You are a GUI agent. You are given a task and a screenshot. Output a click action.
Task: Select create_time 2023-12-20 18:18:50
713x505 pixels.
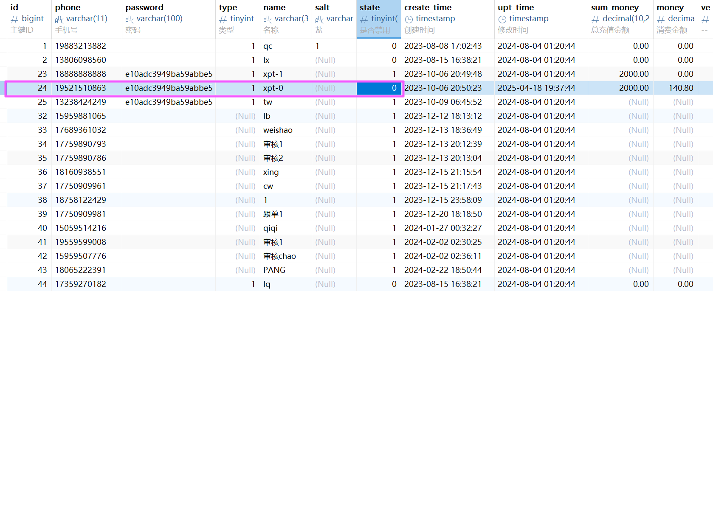point(448,214)
